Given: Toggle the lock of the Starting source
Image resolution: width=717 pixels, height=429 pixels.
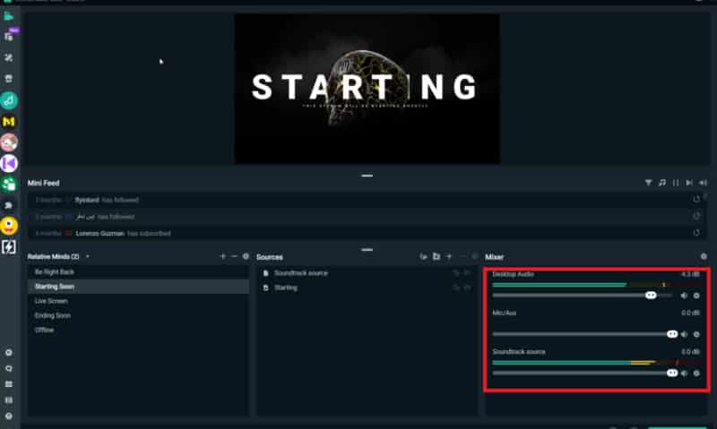Looking at the screenshot, I should pyautogui.click(x=456, y=287).
